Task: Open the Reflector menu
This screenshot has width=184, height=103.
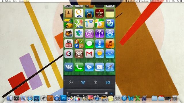Action: coord(8,1)
